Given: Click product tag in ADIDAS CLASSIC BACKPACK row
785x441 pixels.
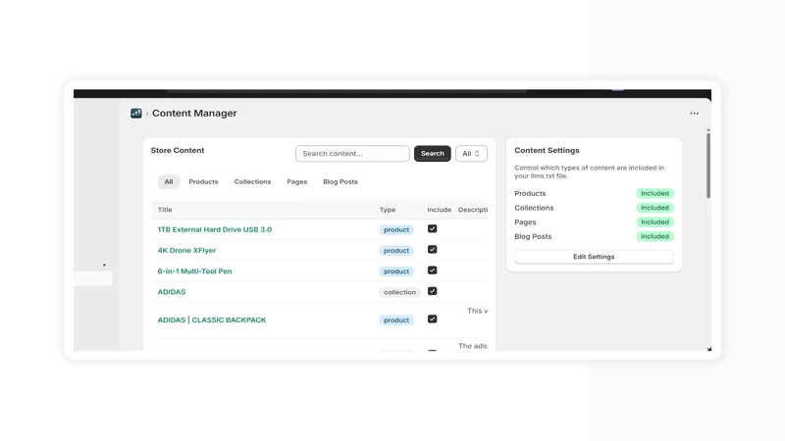Looking at the screenshot, I should pyautogui.click(x=396, y=320).
